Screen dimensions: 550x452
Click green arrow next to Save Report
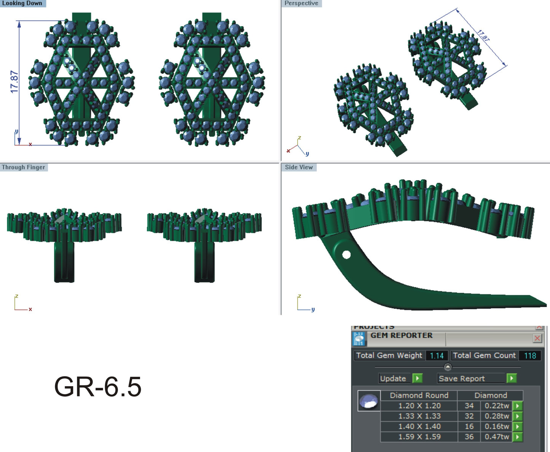(x=512, y=378)
